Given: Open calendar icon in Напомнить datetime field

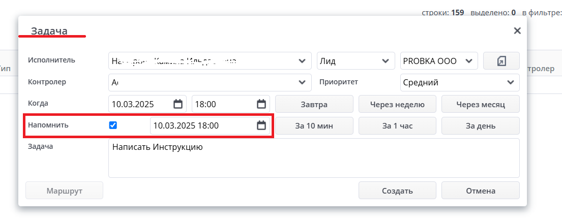Looking at the screenshot, I should point(261,125).
